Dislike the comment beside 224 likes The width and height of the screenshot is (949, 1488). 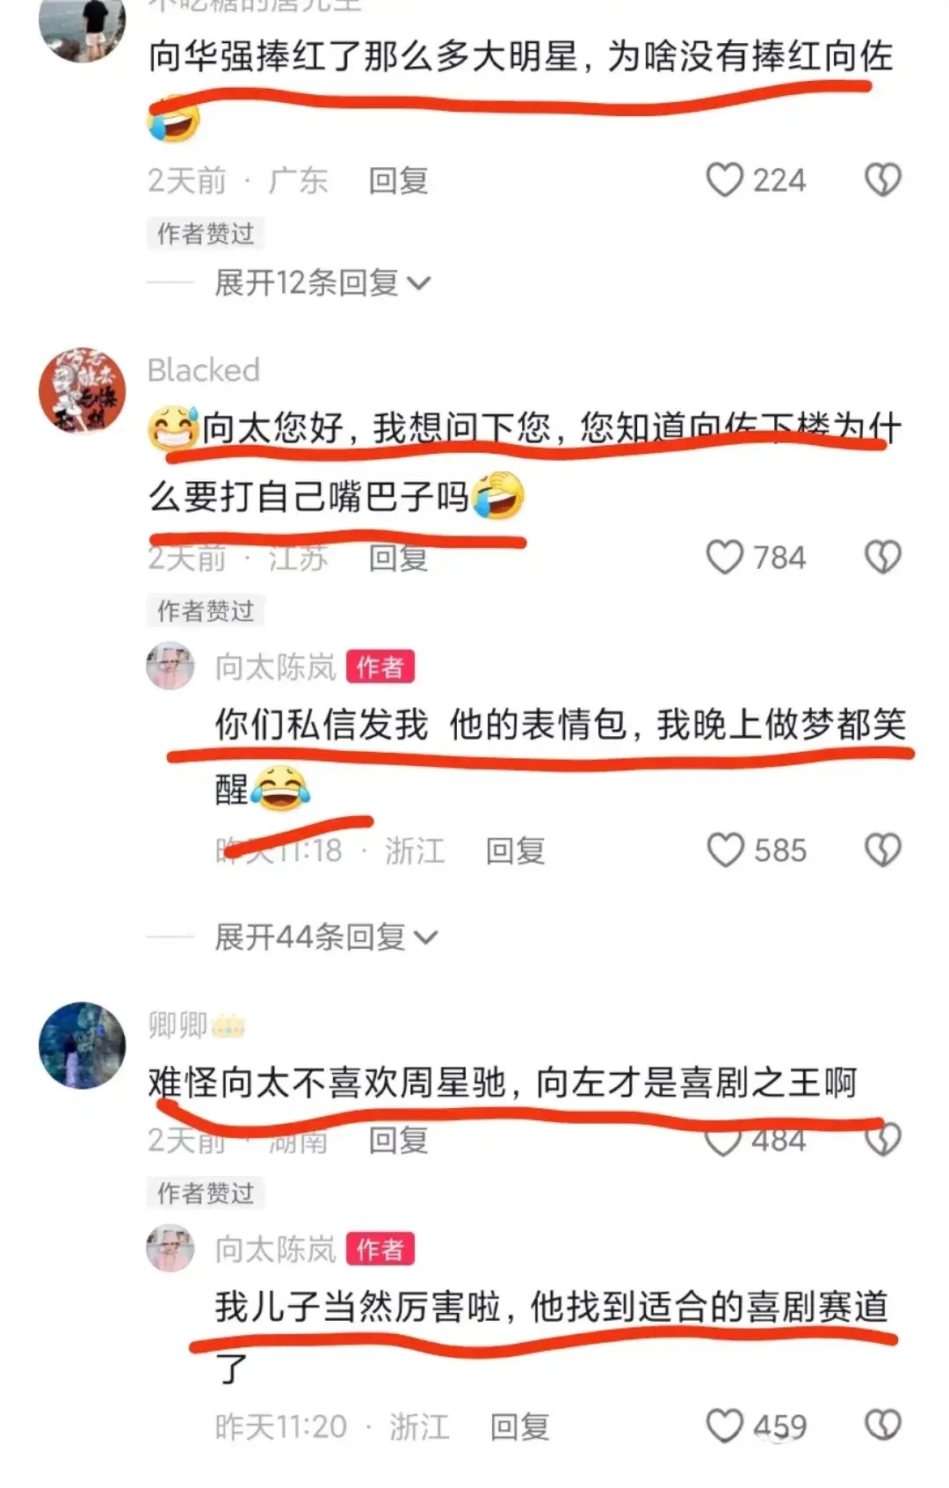882,180
